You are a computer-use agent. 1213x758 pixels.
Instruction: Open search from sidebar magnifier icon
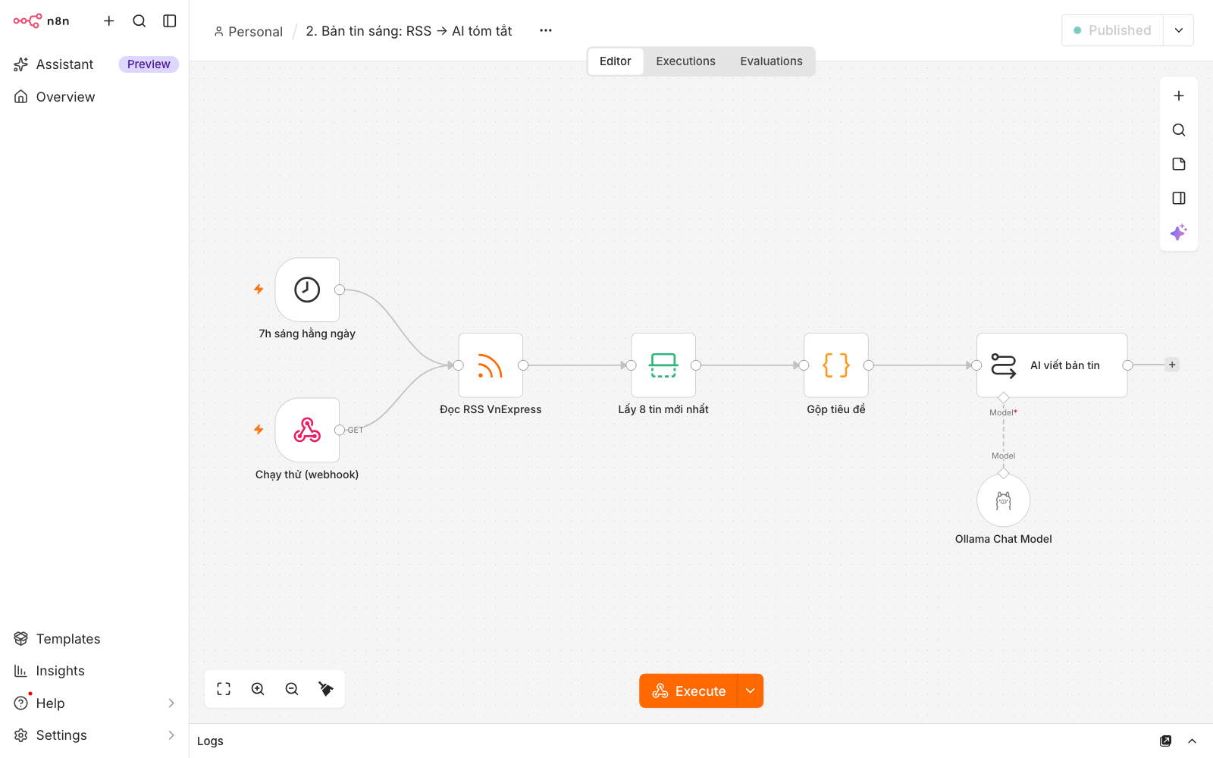tap(139, 21)
